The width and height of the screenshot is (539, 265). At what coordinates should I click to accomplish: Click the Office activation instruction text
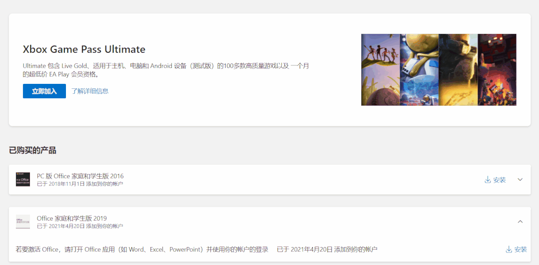[142, 250]
